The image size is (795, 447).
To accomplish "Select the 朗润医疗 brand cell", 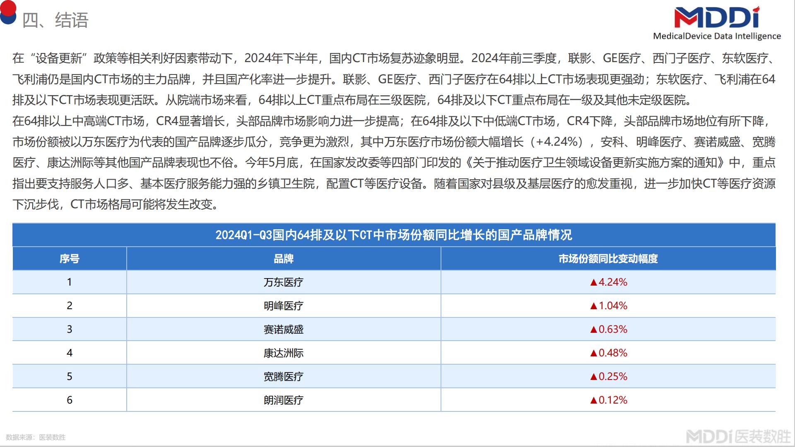I will click(x=284, y=400).
